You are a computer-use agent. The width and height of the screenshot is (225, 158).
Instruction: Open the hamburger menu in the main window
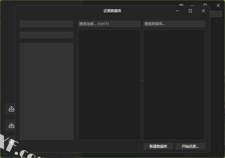tap(181, 5)
